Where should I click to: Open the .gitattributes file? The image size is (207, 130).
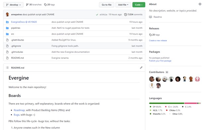click(18, 40)
